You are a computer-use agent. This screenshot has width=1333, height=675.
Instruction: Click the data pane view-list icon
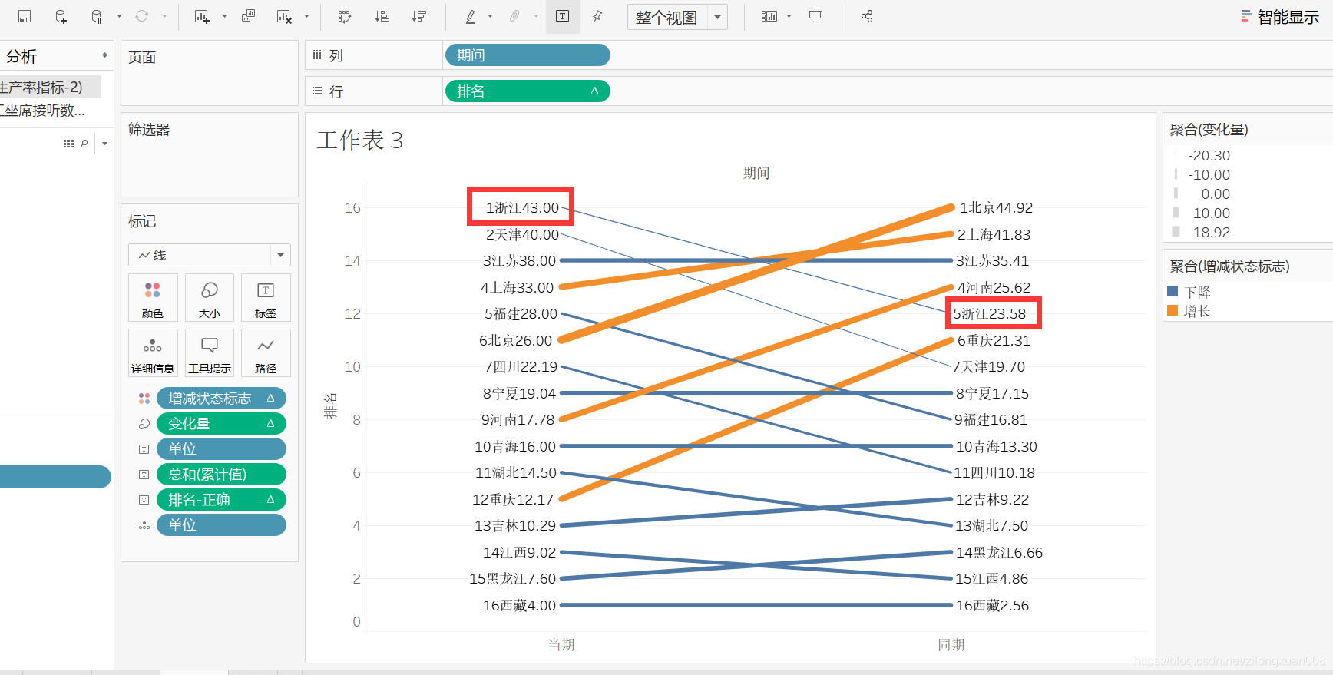(69, 143)
